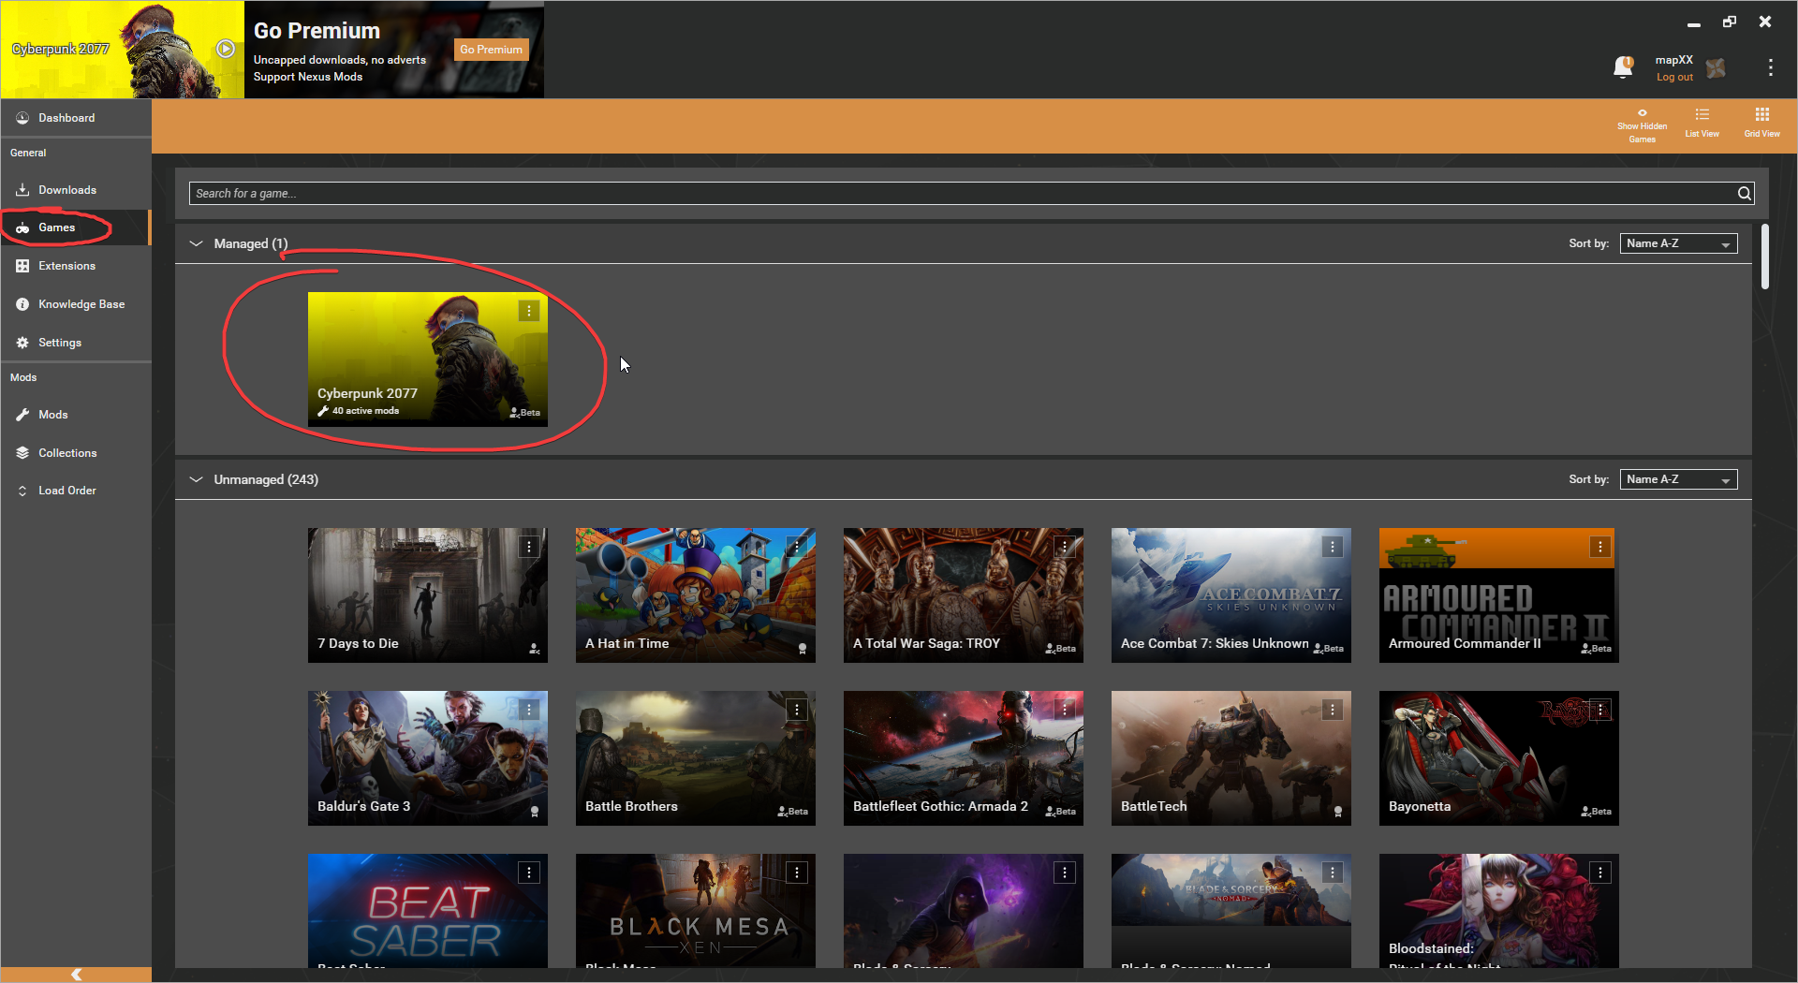The width and height of the screenshot is (1798, 983).
Task: Open Battlefleet Gothic: Armada 2 options menu
Action: [x=1065, y=710]
